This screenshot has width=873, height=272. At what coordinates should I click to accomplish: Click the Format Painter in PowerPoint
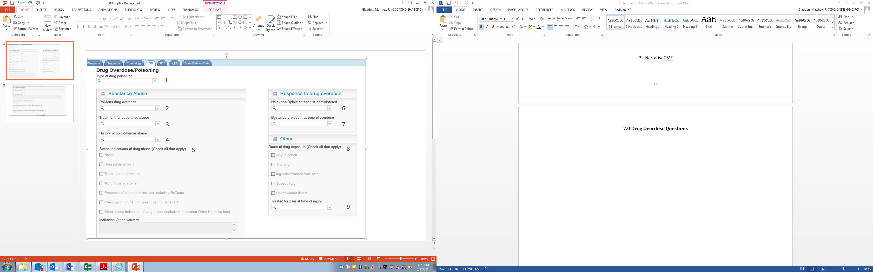[x=25, y=29]
